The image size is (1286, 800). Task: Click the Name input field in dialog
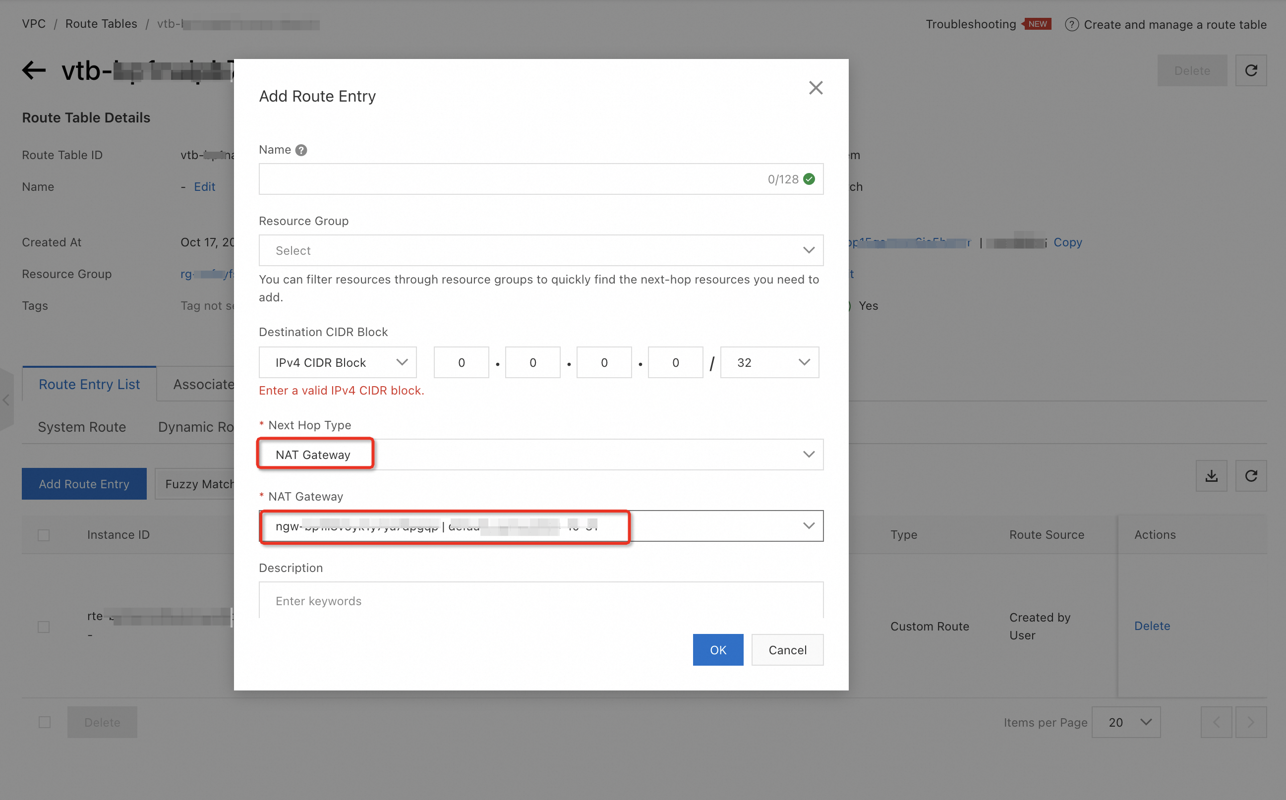540,179
